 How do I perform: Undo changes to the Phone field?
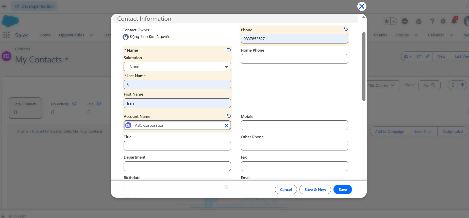click(346, 29)
